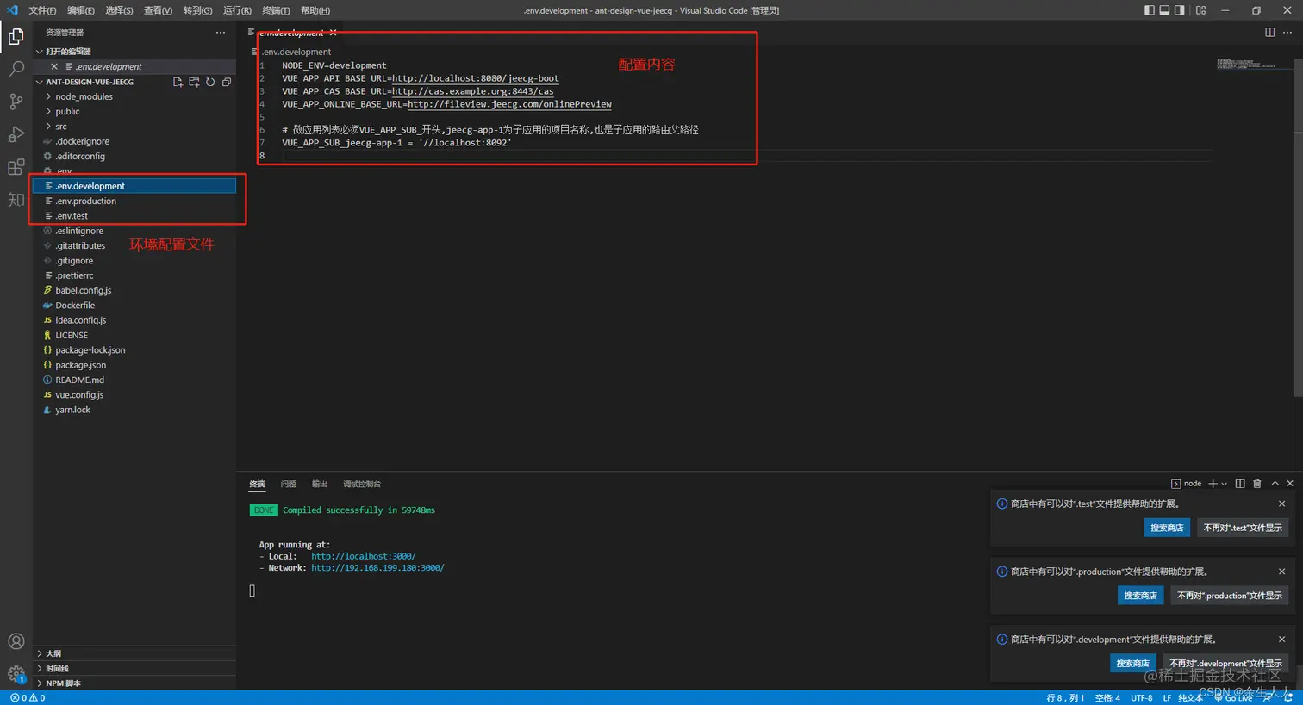Open the 选择(S) menu
Viewport: 1303px width, 705px height.
119,10
